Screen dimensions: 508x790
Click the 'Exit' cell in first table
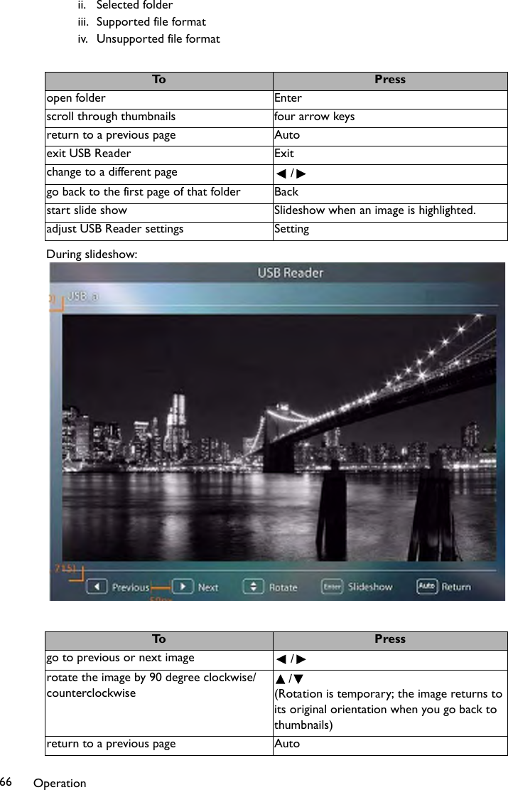[x=390, y=155]
